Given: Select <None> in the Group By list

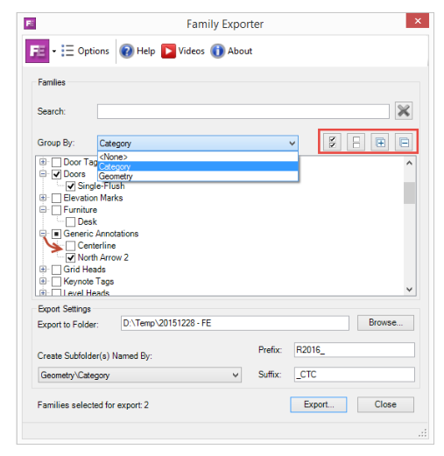Looking at the screenshot, I should click(x=198, y=157).
